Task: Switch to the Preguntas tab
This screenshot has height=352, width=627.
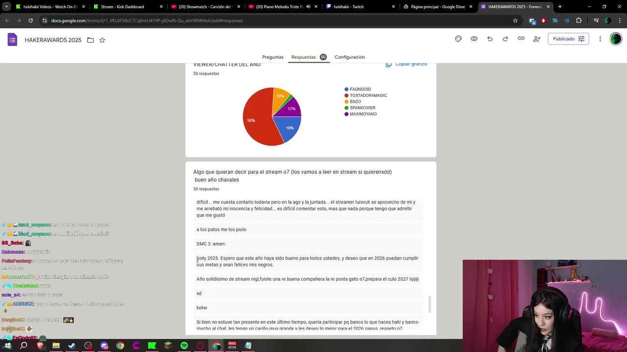Action: click(273, 57)
